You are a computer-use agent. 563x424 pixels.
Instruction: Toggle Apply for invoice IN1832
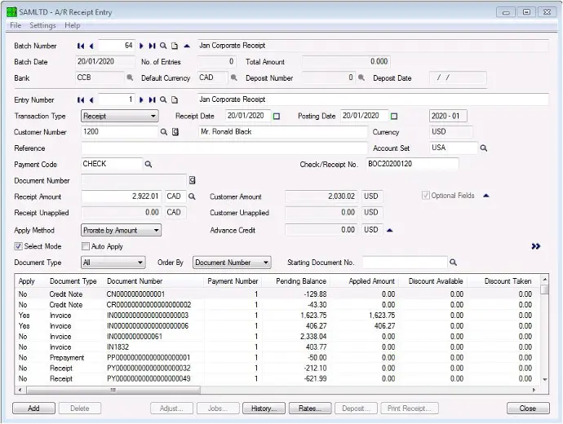coord(23,347)
